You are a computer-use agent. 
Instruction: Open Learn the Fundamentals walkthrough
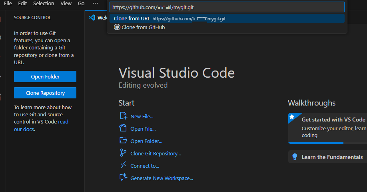point(328,157)
